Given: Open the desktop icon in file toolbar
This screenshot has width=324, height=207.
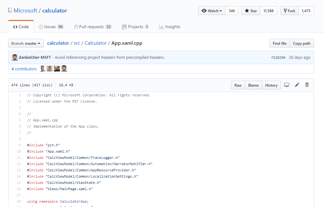Looking at the screenshot, I should coord(287,85).
